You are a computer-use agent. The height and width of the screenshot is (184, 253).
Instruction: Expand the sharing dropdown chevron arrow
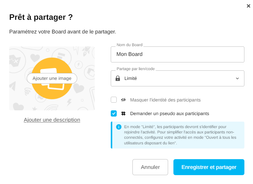237,78
